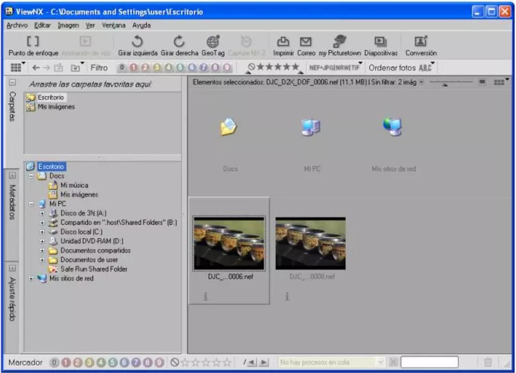Collapse the Mi PC tree node
The width and height of the screenshot is (516, 373).
(31, 204)
